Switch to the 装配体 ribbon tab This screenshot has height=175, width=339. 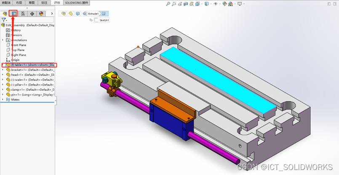pyautogui.click(x=6, y=3)
